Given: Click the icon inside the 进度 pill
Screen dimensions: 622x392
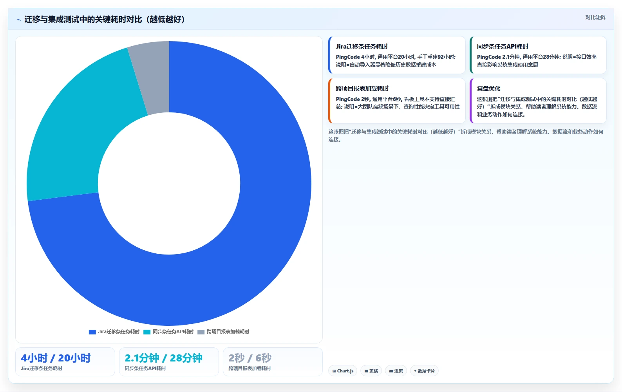Looking at the screenshot, I should (391, 371).
